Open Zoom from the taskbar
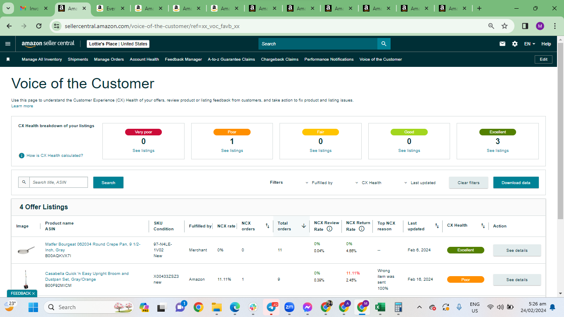564x317 pixels. coord(289,307)
